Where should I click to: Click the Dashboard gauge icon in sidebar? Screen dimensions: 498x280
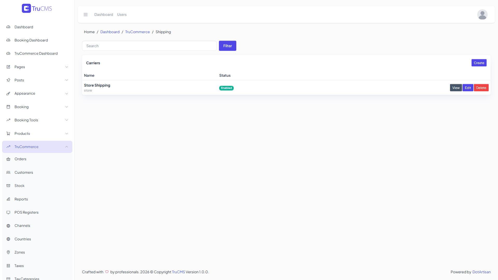click(8, 27)
